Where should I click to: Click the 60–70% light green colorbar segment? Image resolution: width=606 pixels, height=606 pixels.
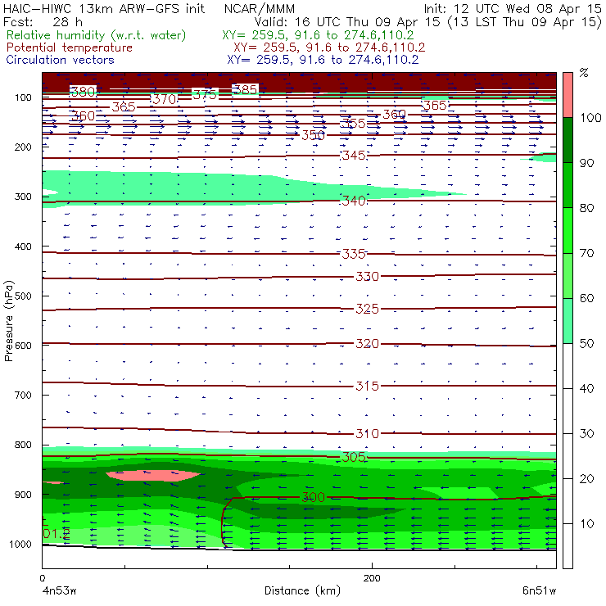click(568, 275)
